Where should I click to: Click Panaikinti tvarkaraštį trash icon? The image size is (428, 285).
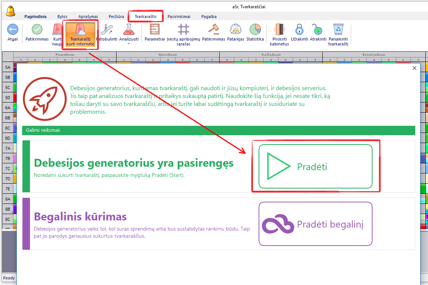point(338,30)
